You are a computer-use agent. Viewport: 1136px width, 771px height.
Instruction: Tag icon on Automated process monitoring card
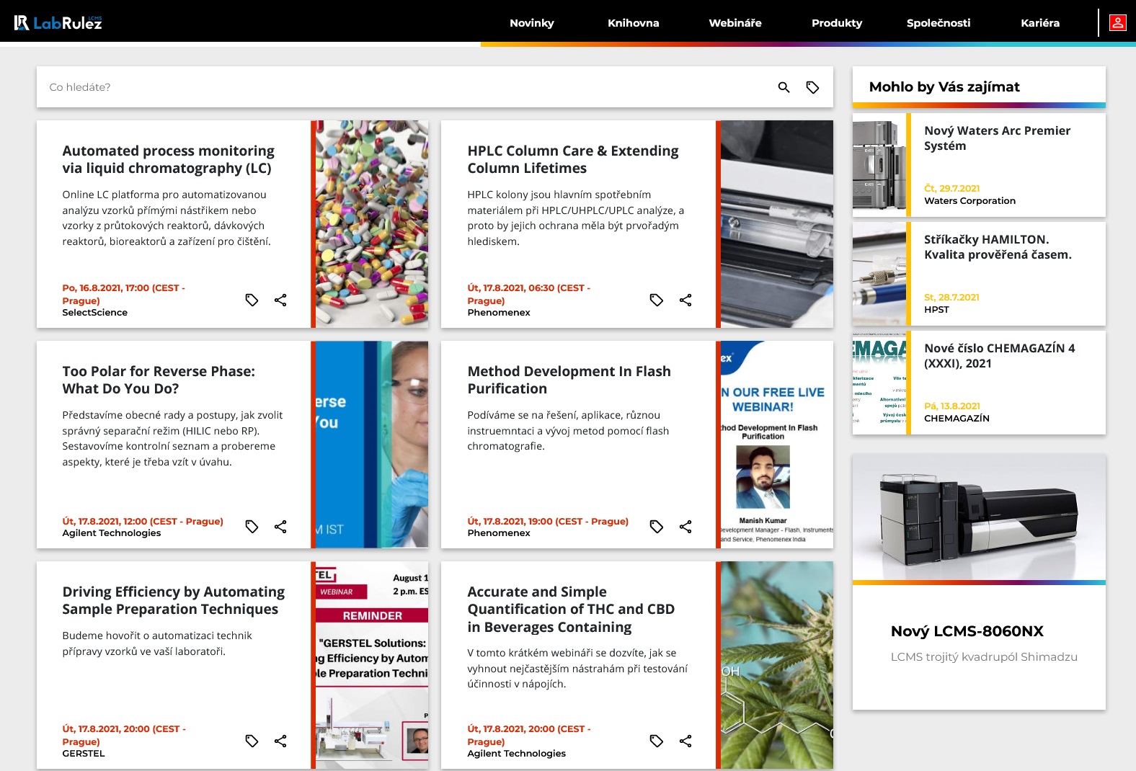(252, 300)
